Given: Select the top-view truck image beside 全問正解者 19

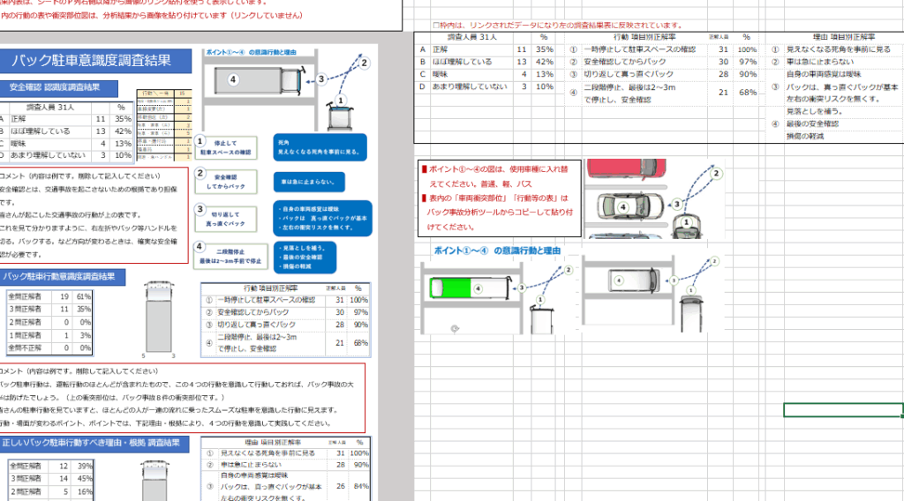Looking at the screenshot, I should click(159, 313).
